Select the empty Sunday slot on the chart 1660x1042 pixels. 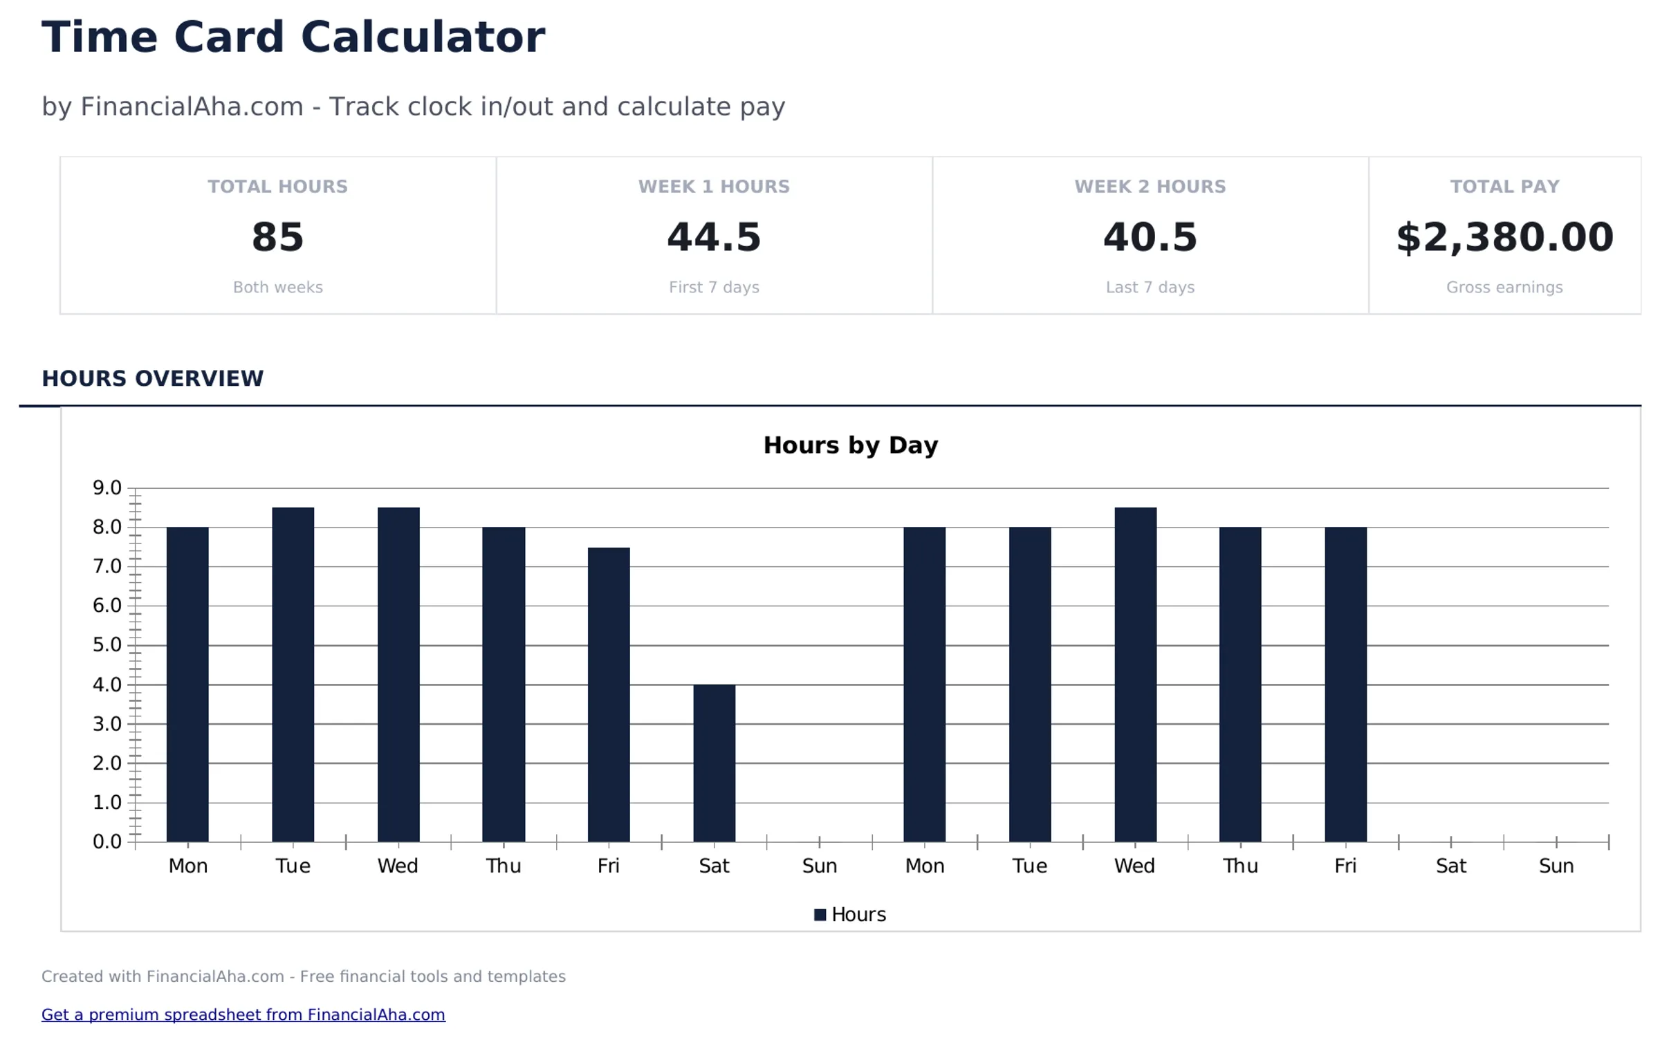(820, 761)
